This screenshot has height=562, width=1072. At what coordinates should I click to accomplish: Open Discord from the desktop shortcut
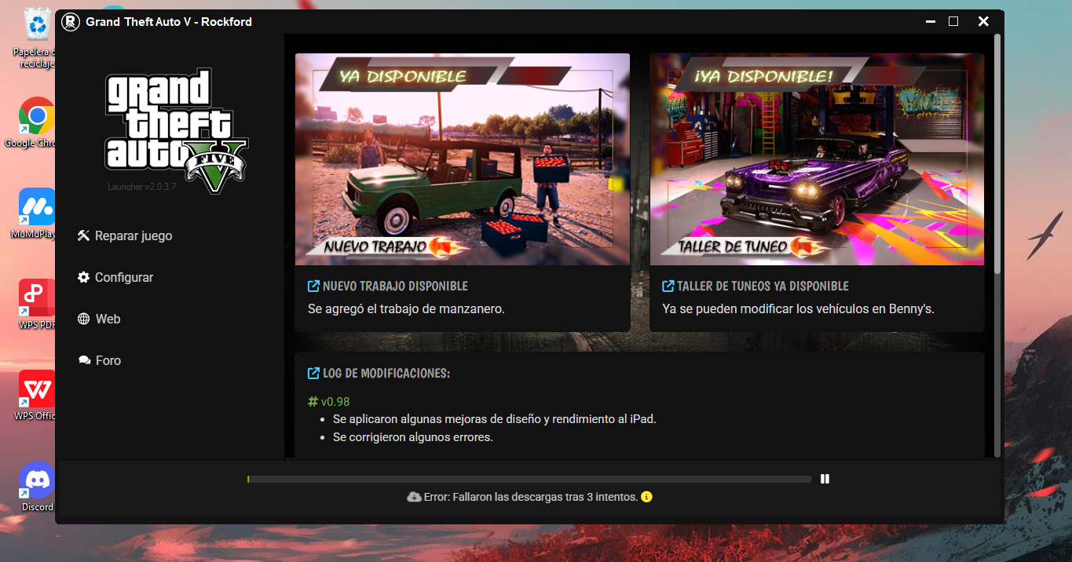point(37,480)
